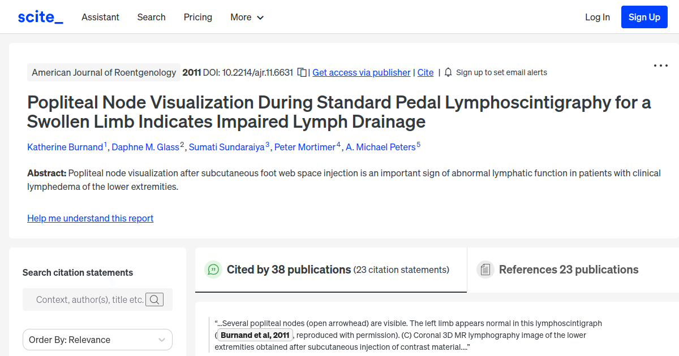Click the References document icon
The height and width of the screenshot is (356, 679).
tap(485, 270)
